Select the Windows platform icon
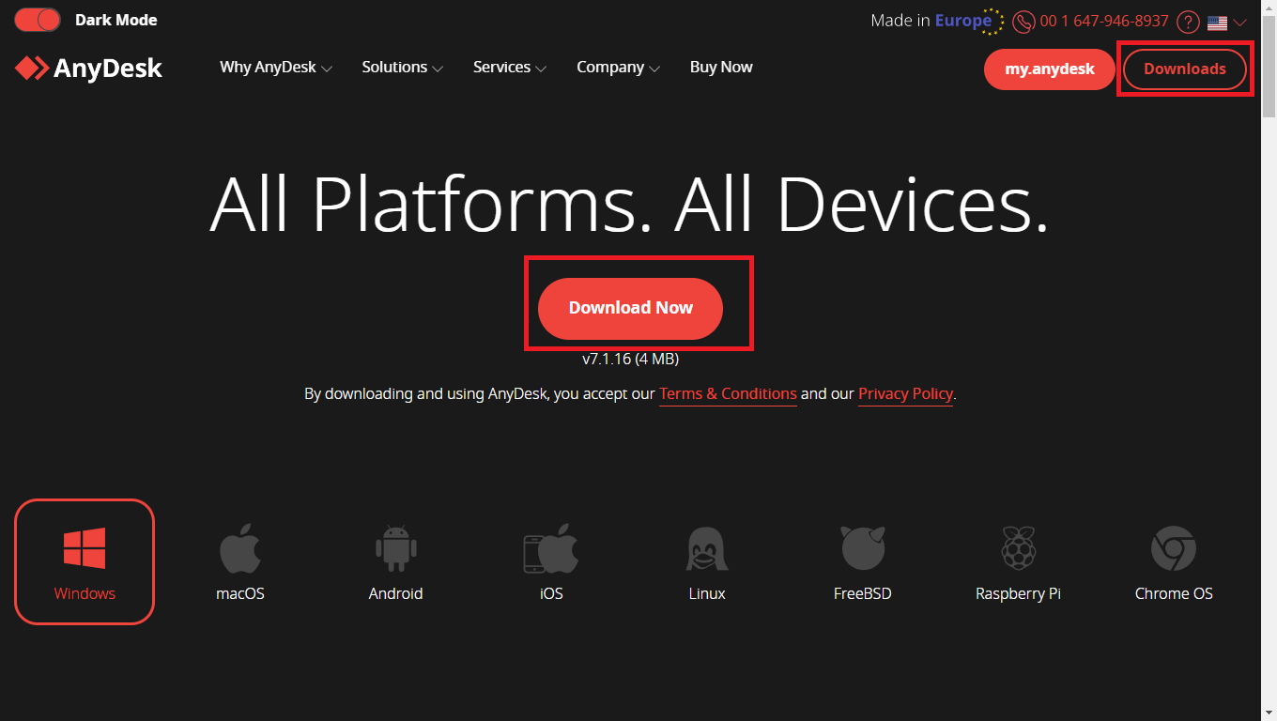Screen dimensions: 1277x721 85,547
